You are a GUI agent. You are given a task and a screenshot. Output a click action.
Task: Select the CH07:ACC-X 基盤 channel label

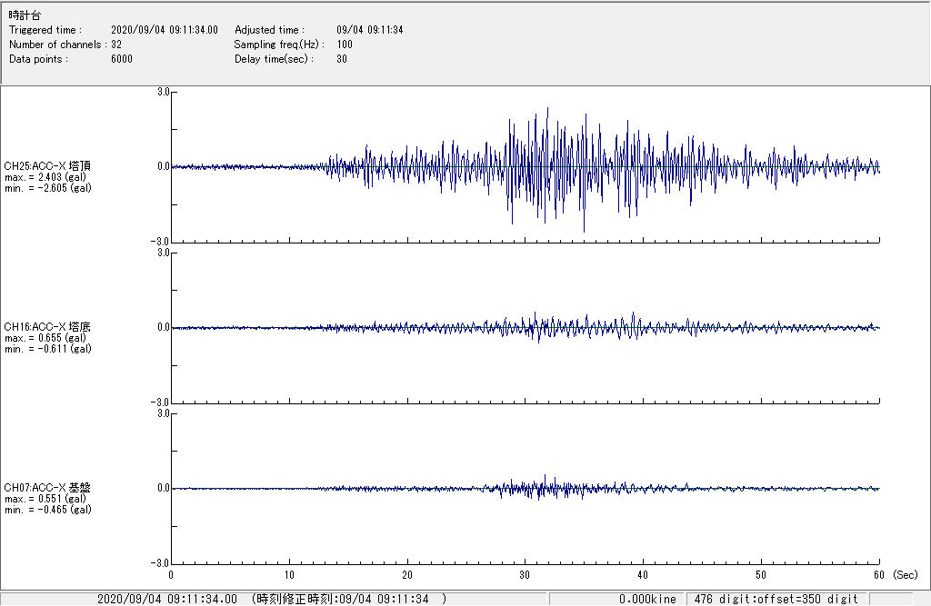pyautogui.click(x=47, y=488)
